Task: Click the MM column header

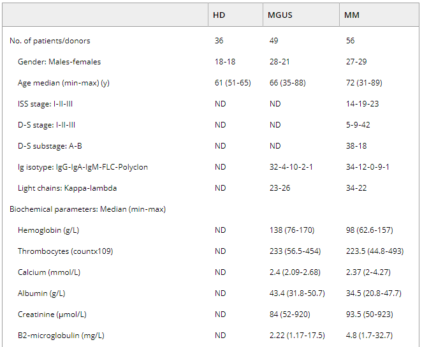Action: point(351,15)
